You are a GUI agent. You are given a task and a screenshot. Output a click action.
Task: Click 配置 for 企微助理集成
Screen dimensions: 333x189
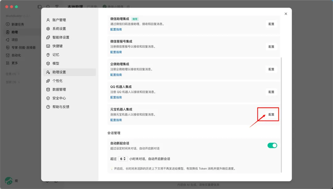pyautogui.click(x=271, y=69)
